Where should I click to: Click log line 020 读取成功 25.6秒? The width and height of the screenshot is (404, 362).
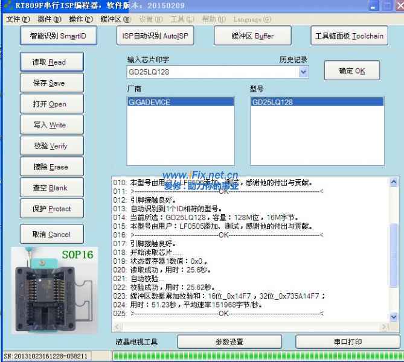pos(162,270)
